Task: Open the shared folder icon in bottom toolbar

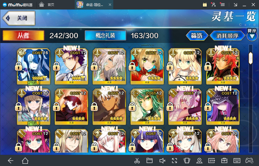Action: pyautogui.click(x=150, y=161)
